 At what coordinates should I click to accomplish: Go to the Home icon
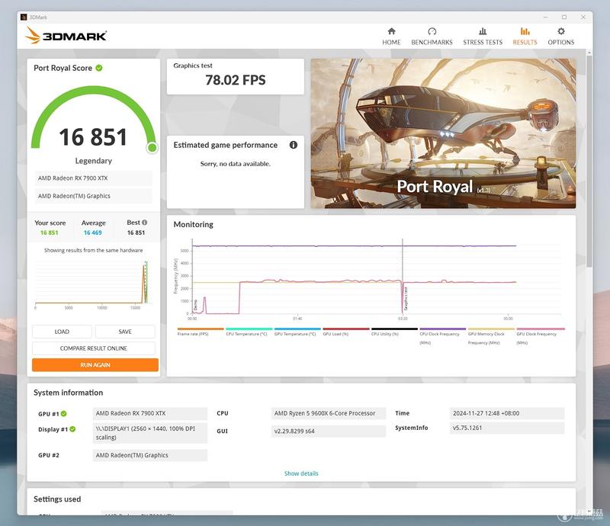[x=391, y=31]
